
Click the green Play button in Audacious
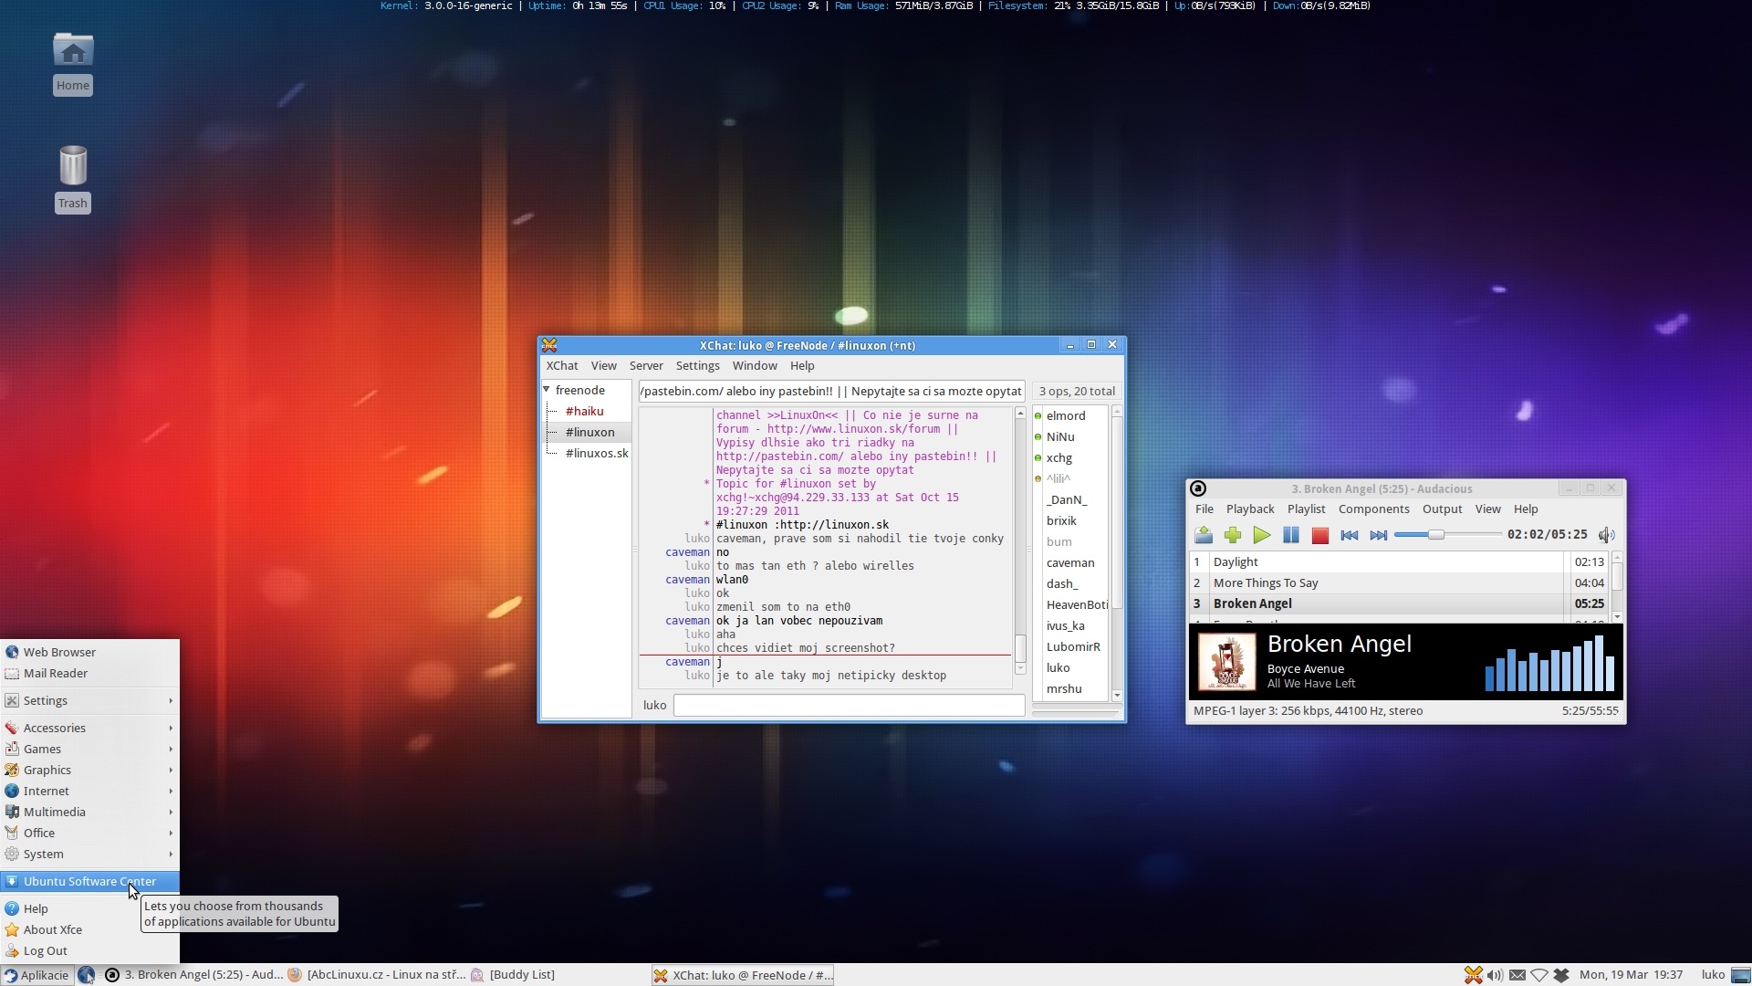coord(1262,535)
